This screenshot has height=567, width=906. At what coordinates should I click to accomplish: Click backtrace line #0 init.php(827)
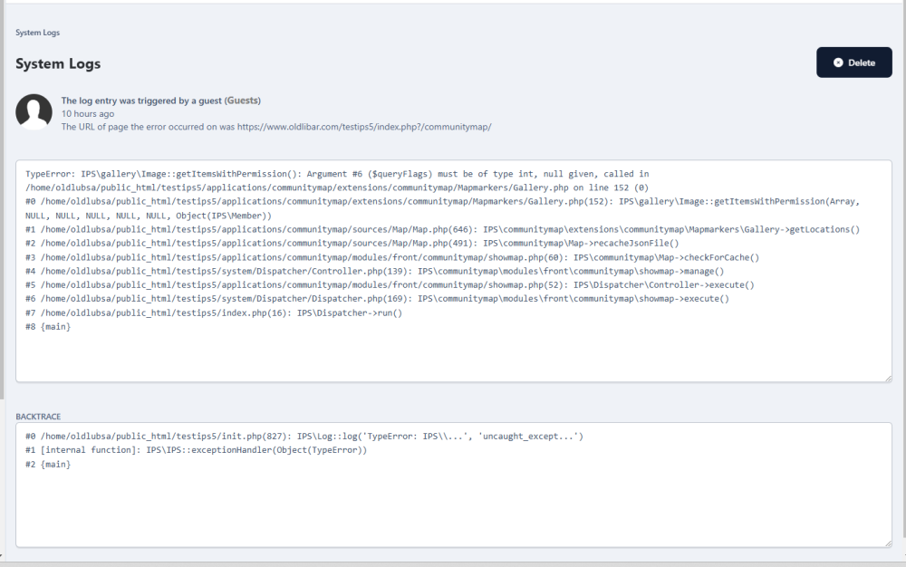pyautogui.click(x=304, y=437)
